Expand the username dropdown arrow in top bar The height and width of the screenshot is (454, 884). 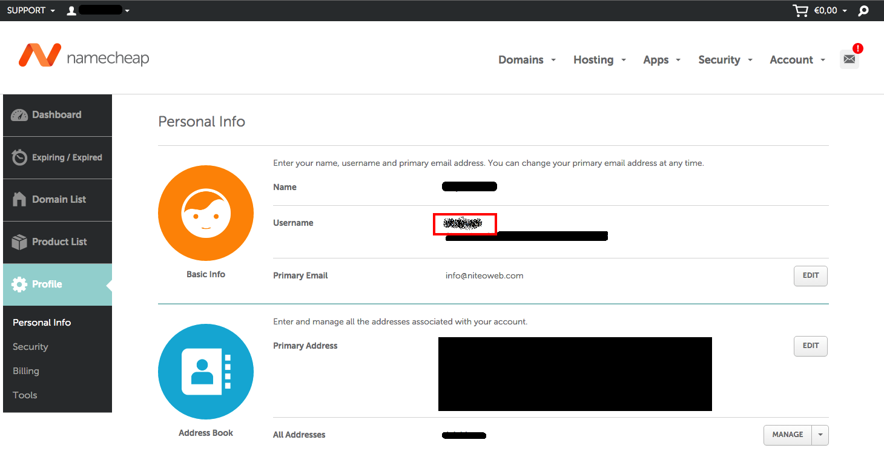[x=127, y=11]
